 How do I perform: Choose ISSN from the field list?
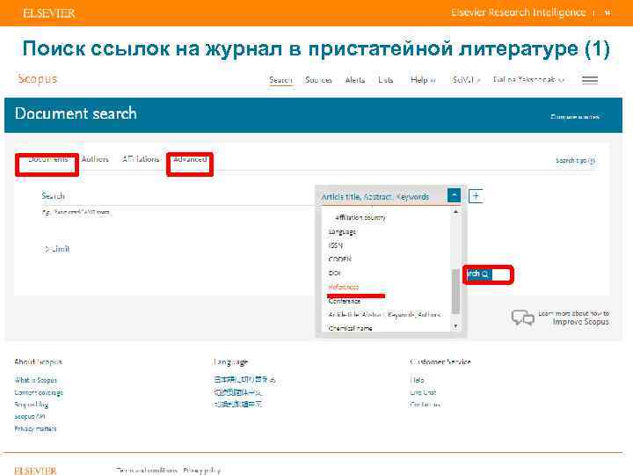[336, 245]
